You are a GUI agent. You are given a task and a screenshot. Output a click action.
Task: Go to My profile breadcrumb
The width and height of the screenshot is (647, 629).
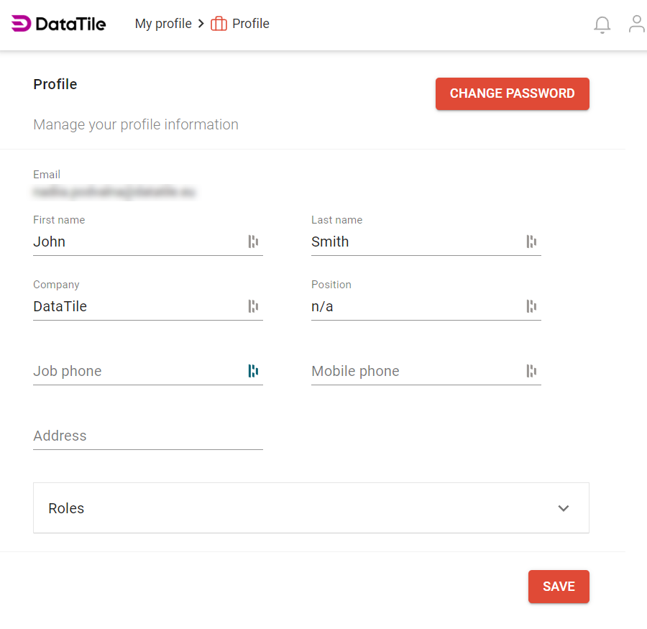pos(163,24)
